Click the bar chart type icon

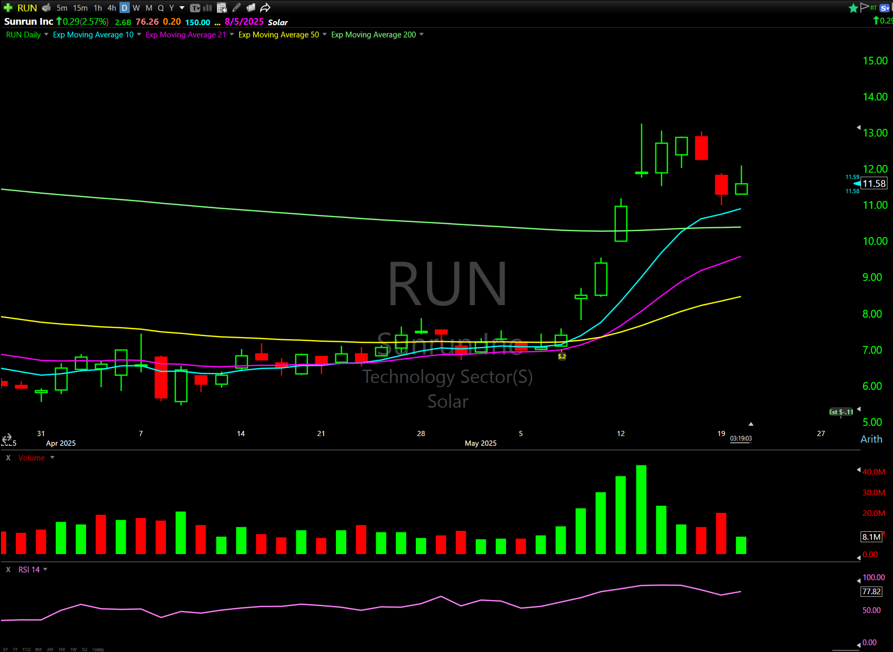(x=208, y=8)
